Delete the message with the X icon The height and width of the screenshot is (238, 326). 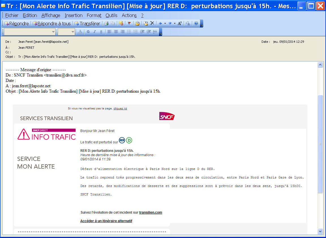tap(152, 24)
